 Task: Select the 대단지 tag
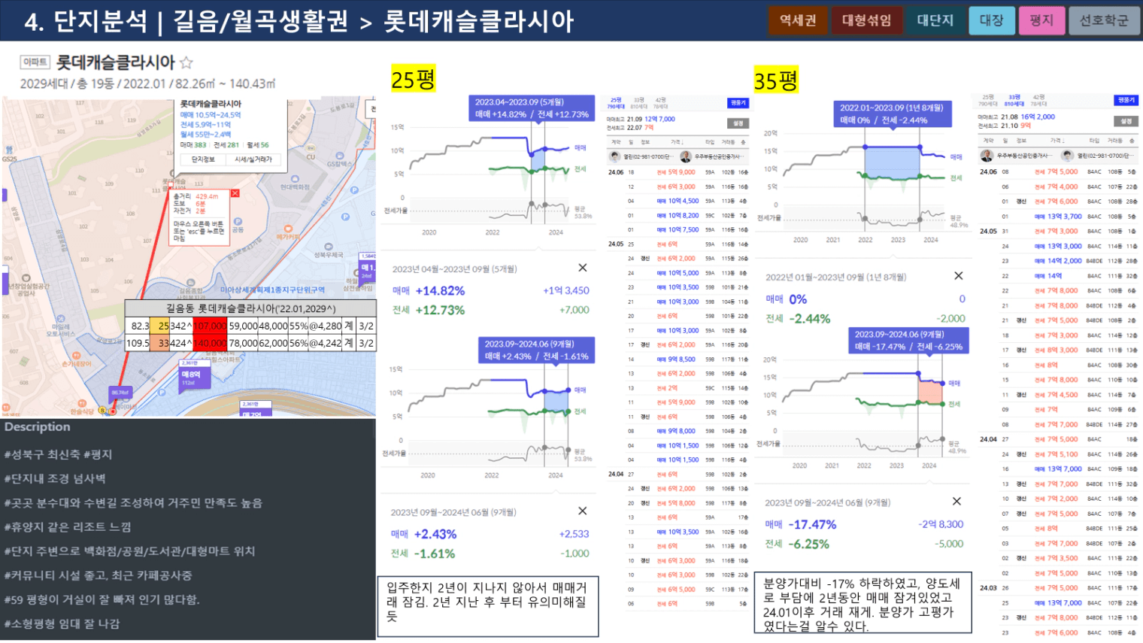[x=935, y=20]
